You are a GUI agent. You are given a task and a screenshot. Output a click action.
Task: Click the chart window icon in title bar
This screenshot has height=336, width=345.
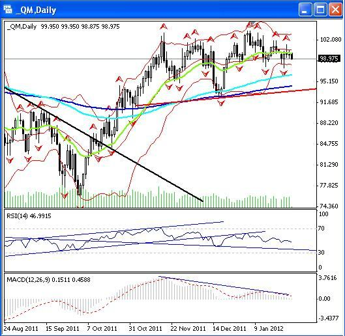(7, 10)
